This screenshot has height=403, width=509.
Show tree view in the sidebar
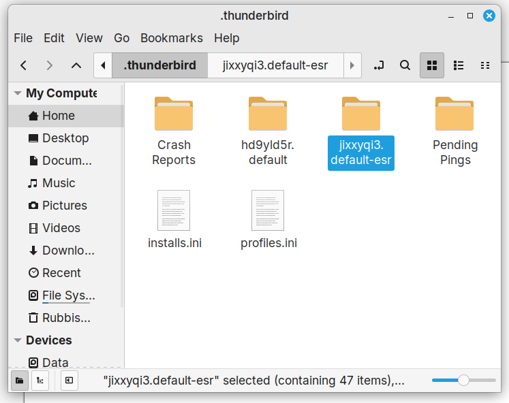40,381
